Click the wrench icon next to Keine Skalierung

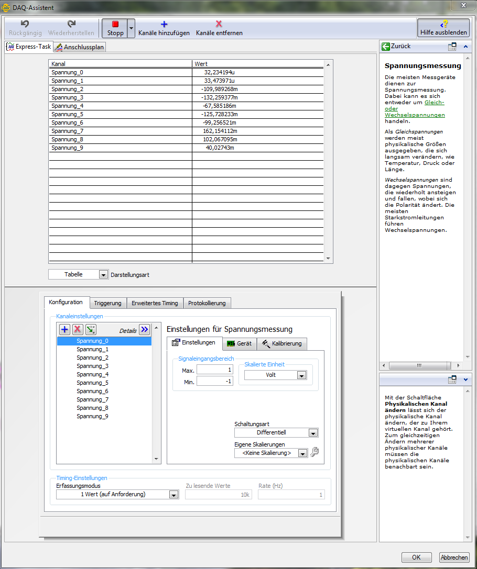coord(315,452)
